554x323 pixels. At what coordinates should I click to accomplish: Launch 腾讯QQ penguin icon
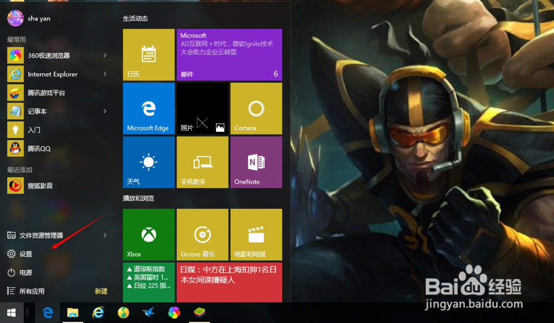(16, 148)
